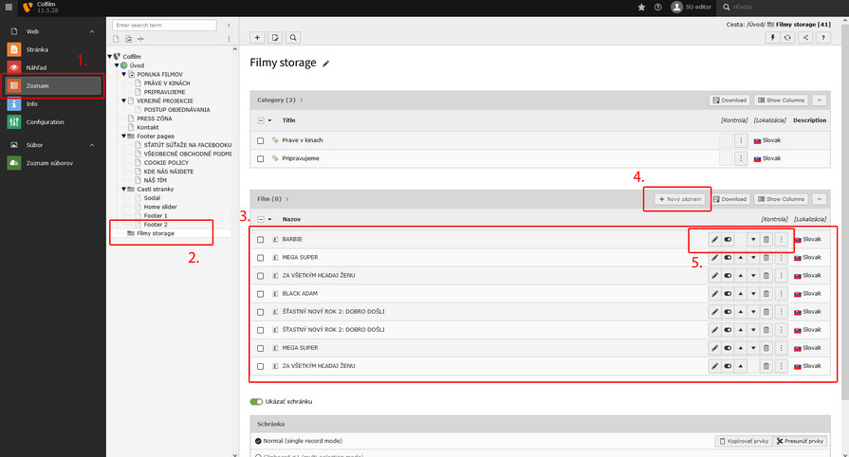Viewport: 849px width, 457px height.
Task: Click the page tree search field
Action: click(x=164, y=25)
